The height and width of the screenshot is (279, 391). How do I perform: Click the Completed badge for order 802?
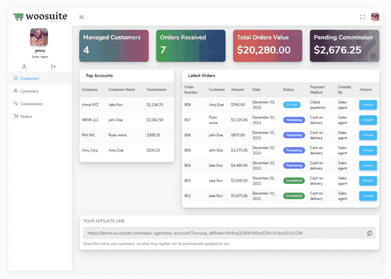[x=294, y=196]
